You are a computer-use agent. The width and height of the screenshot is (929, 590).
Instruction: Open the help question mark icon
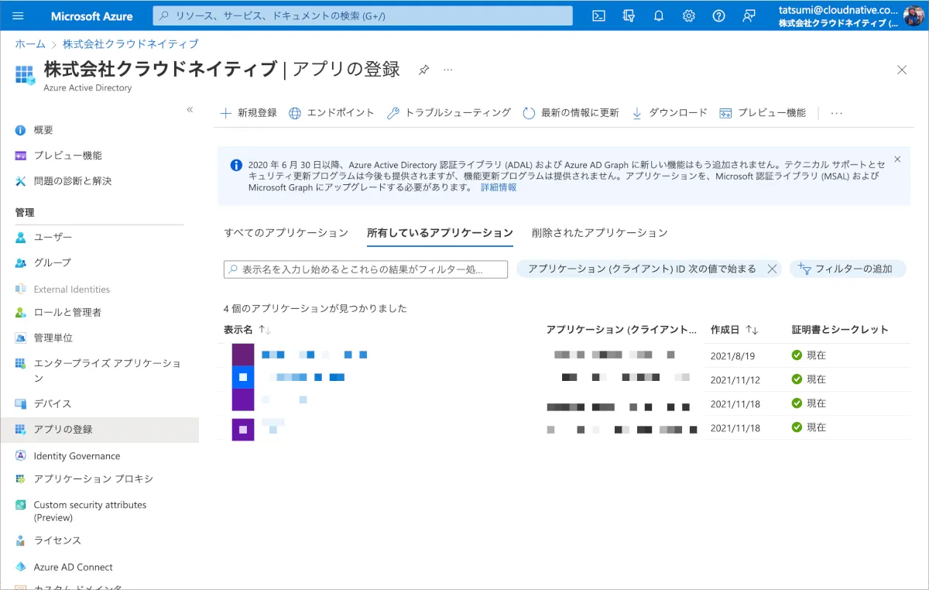tap(718, 15)
